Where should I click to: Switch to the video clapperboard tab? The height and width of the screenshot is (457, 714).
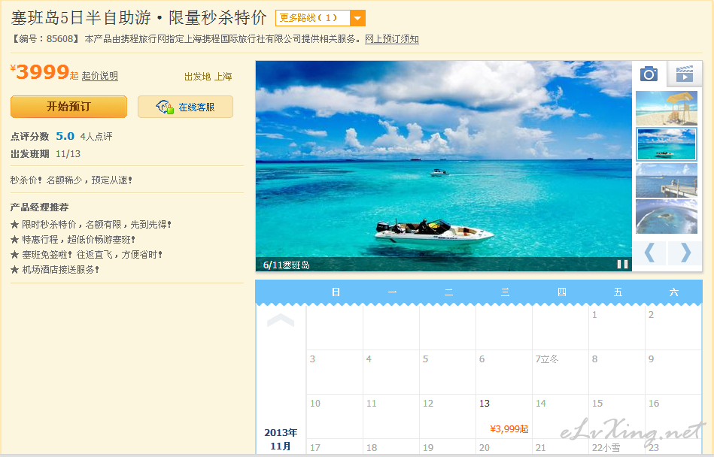pos(685,74)
